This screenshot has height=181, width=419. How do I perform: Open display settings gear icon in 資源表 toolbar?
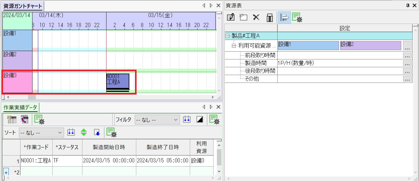pyautogui.click(x=297, y=17)
